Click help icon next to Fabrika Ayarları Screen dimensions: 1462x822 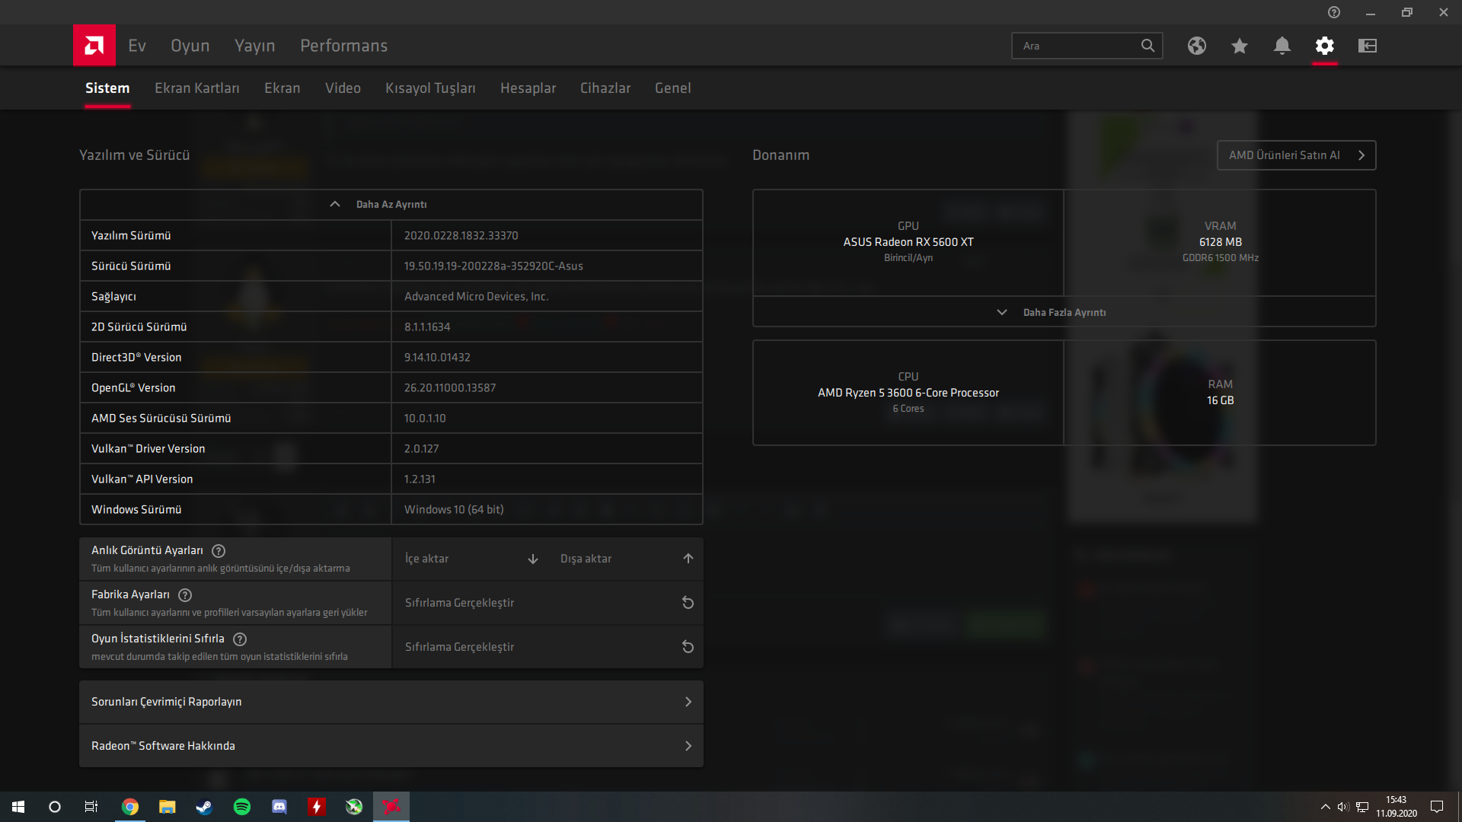[x=185, y=595]
